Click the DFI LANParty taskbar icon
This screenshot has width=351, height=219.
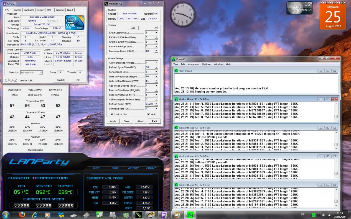[x=177, y=215]
